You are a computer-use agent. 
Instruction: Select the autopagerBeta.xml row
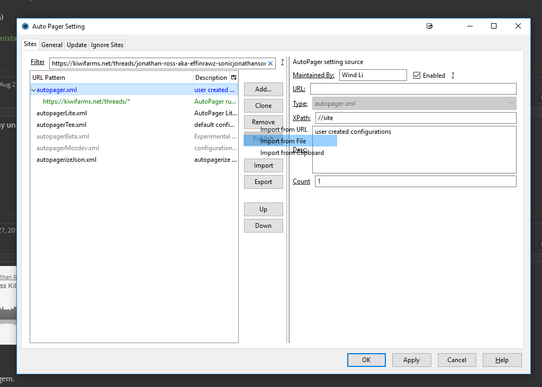tap(134, 136)
